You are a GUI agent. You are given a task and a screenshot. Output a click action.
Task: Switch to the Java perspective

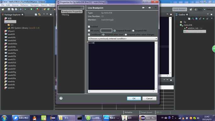coord(198,9)
